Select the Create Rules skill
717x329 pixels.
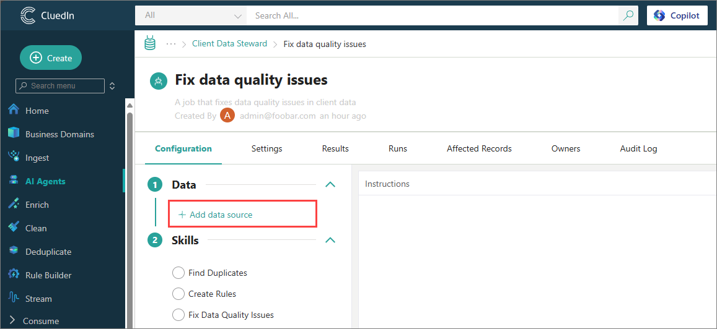click(178, 294)
